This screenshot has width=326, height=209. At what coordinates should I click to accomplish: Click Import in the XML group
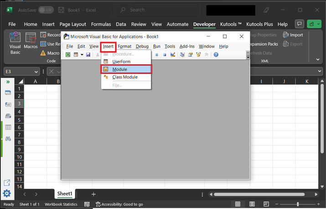coord(293,35)
